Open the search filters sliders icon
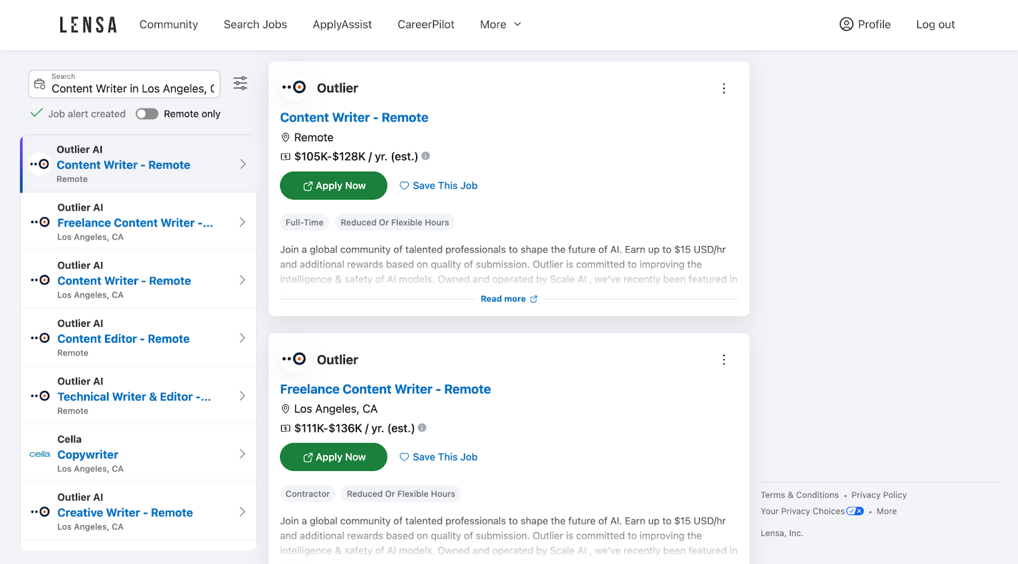The image size is (1018, 564). [240, 83]
